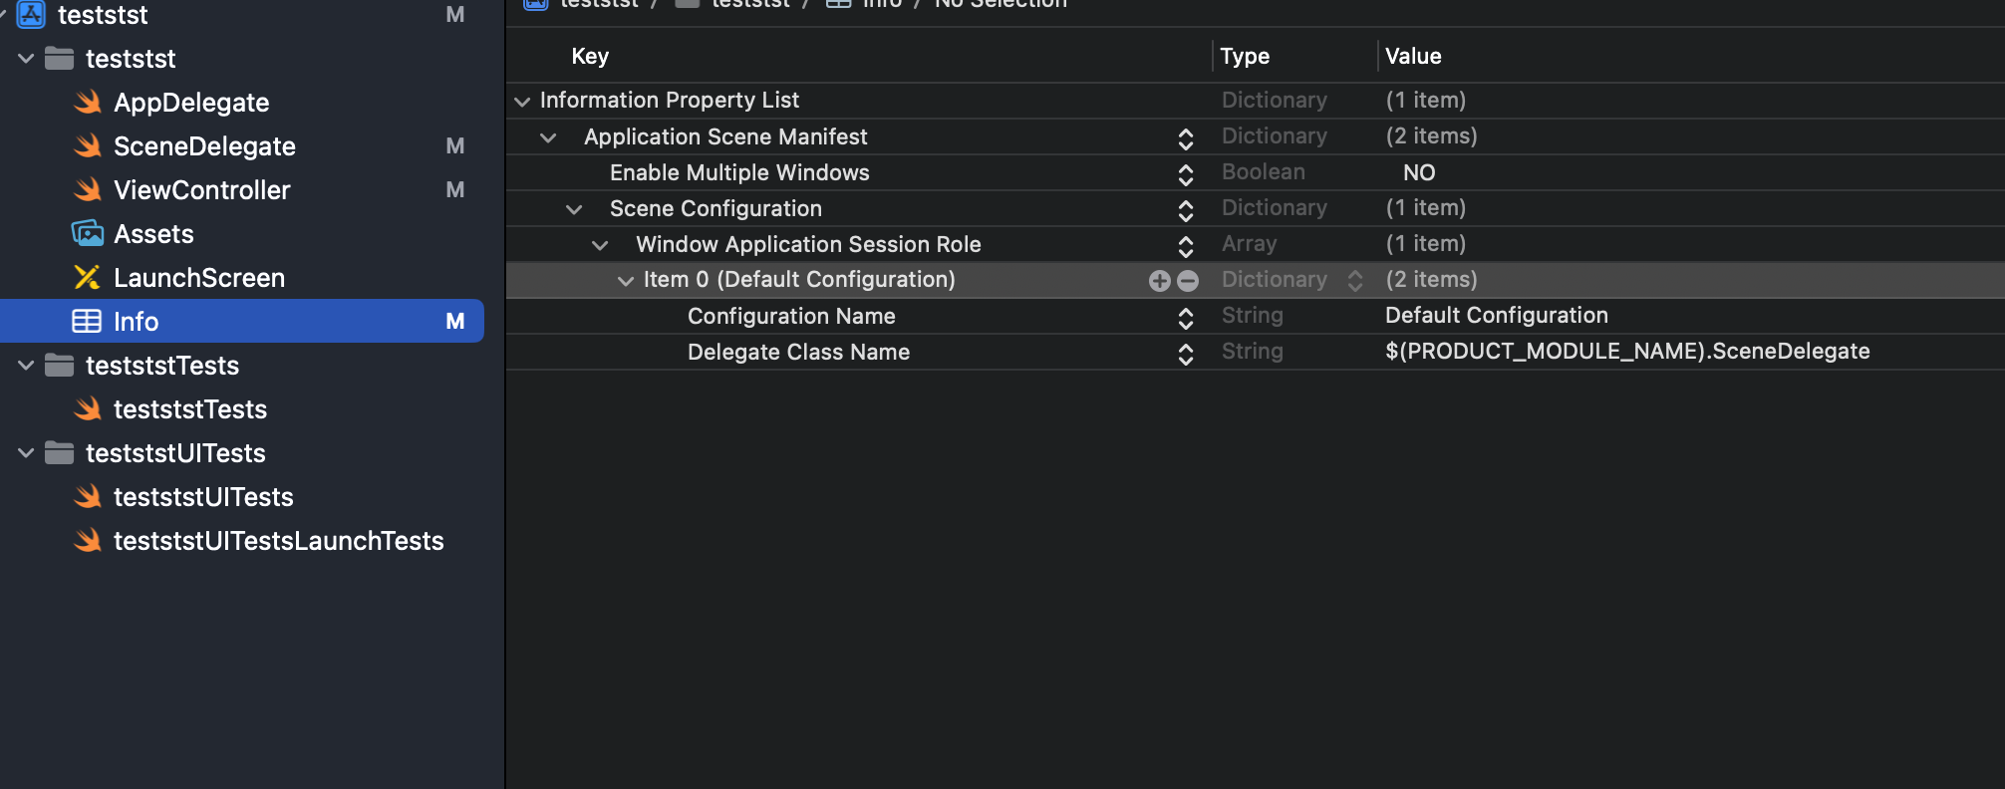Click the SceneDelegate Swift file icon
Image resolution: width=2005 pixels, height=789 pixels.
(88, 145)
